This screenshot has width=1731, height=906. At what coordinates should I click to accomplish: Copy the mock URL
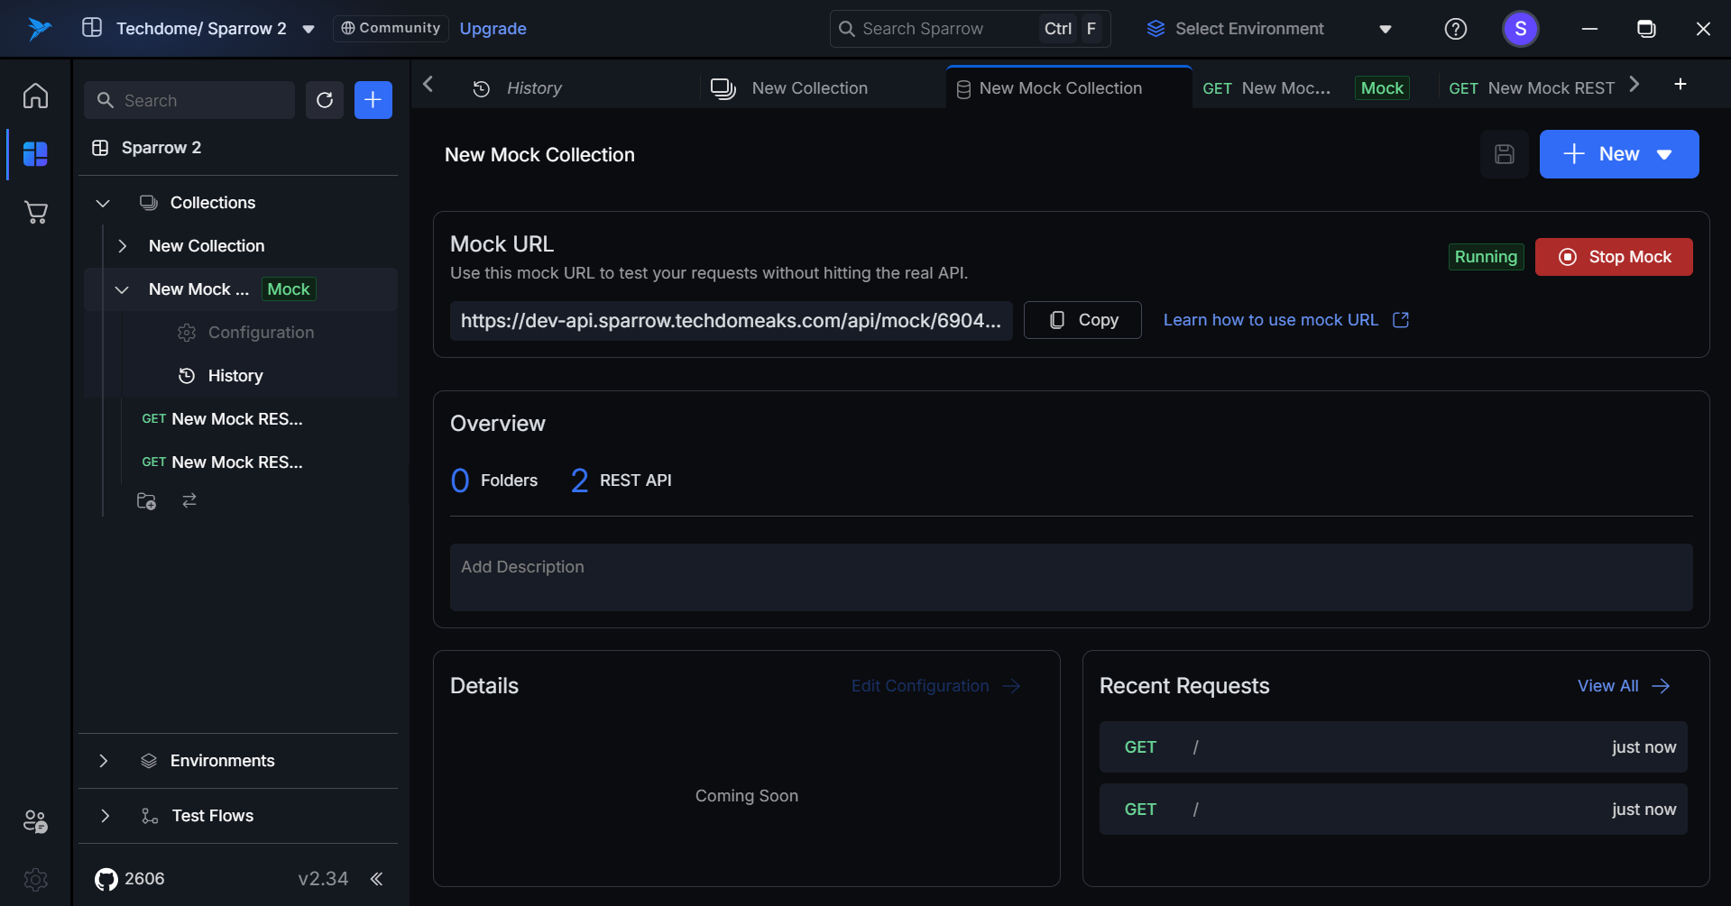[x=1082, y=320]
